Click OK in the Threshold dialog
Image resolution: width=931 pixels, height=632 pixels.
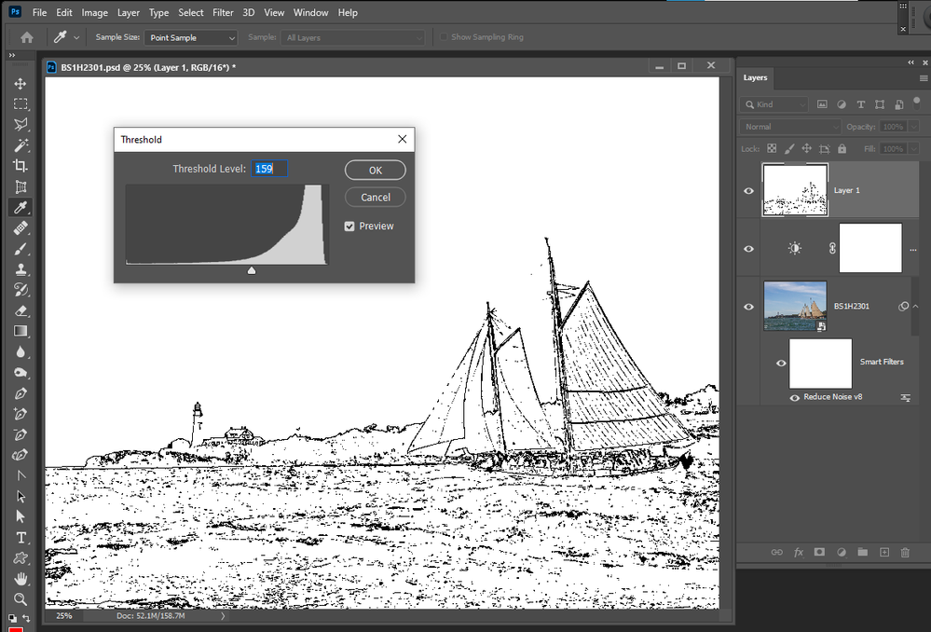pyautogui.click(x=376, y=171)
